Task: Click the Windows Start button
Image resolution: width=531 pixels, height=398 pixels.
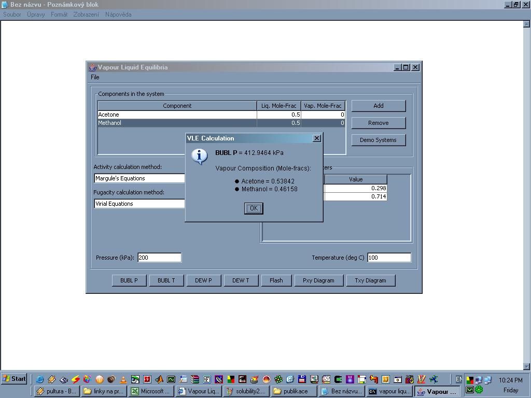Action: pos(14,379)
